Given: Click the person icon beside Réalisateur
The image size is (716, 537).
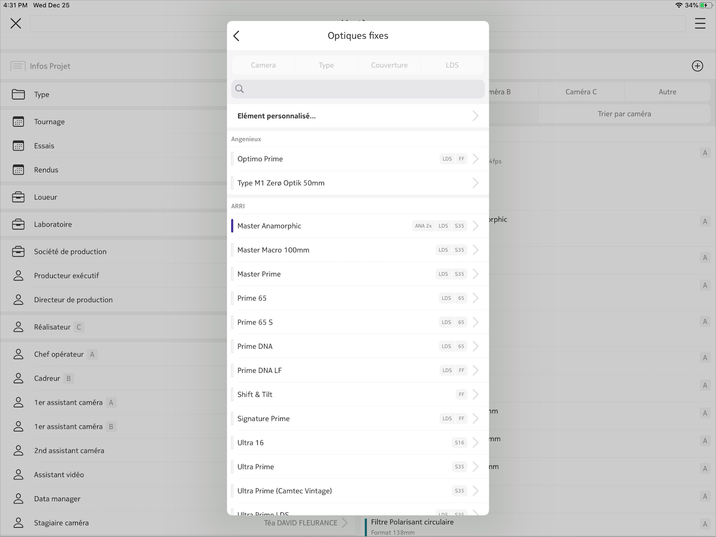Looking at the screenshot, I should (18, 327).
